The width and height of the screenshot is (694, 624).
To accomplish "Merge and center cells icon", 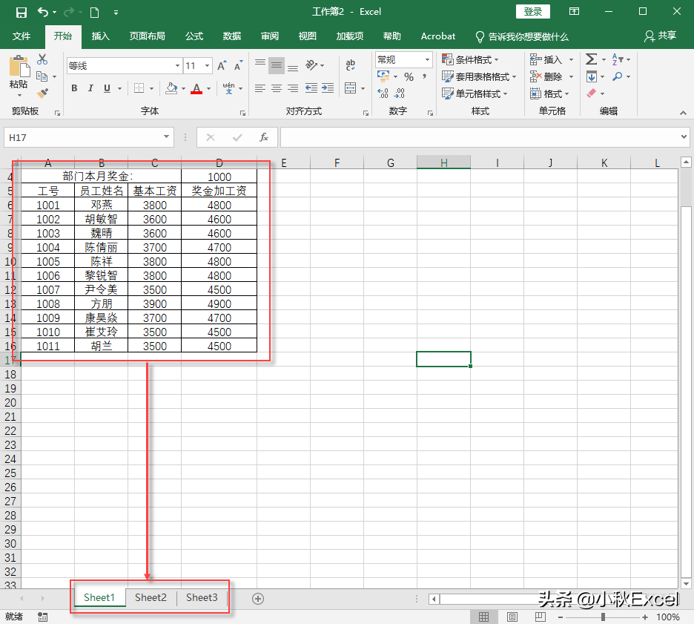I will 351,88.
